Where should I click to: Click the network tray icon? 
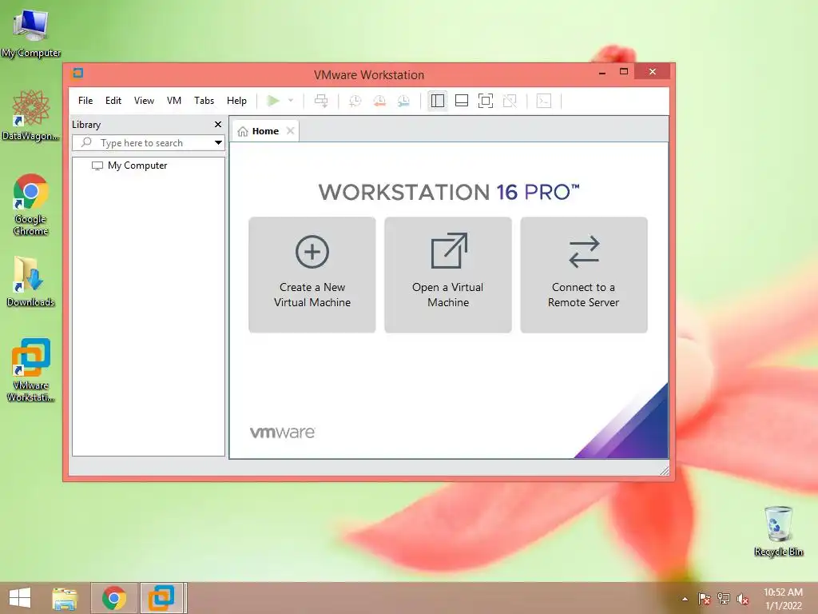pyautogui.click(x=724, y=599)
